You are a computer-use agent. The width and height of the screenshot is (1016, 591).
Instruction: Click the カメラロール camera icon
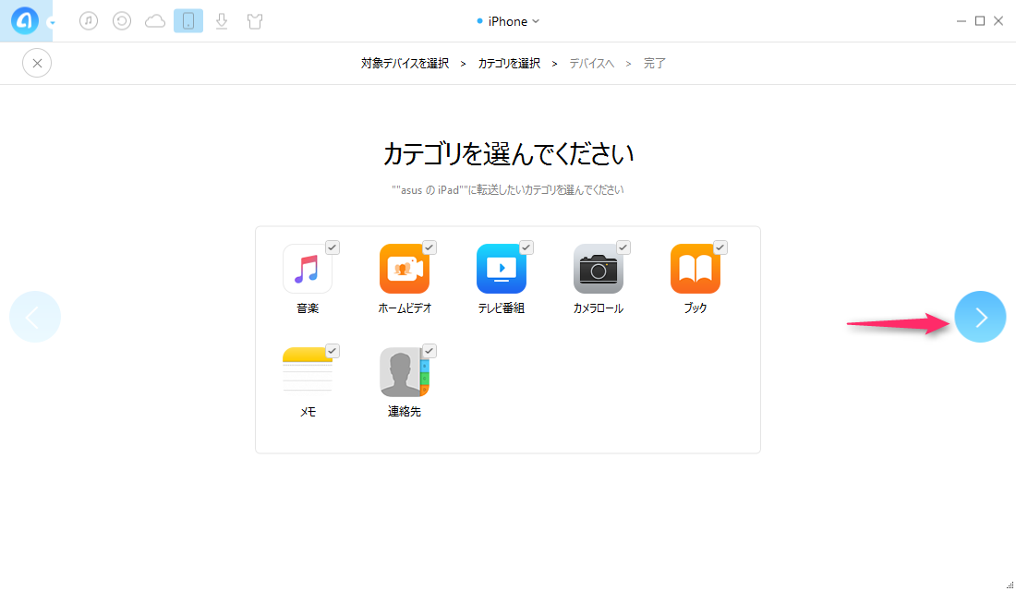599,269
